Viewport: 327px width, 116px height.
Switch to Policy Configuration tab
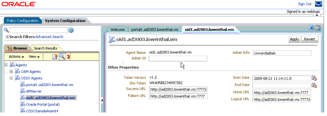pyautogui.click(x=22, y=21)
